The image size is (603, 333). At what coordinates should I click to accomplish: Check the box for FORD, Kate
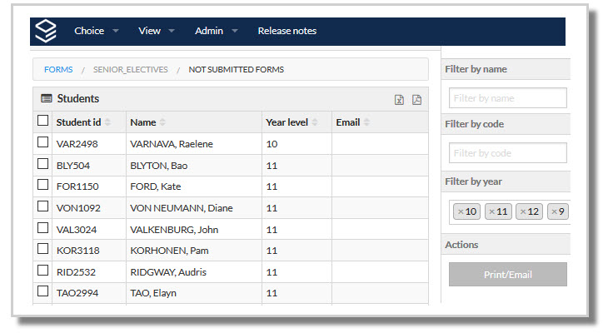(x=43, y=185)
